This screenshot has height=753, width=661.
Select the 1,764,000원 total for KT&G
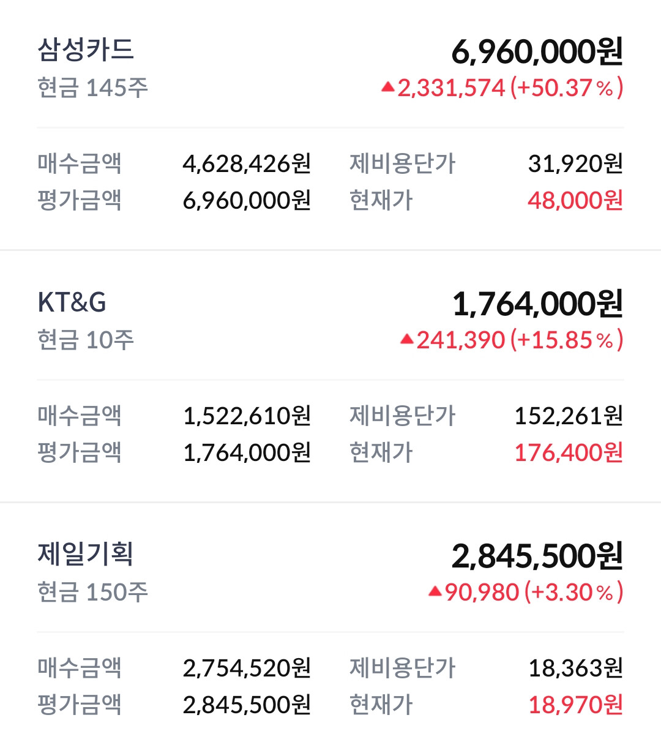point(537,304)
